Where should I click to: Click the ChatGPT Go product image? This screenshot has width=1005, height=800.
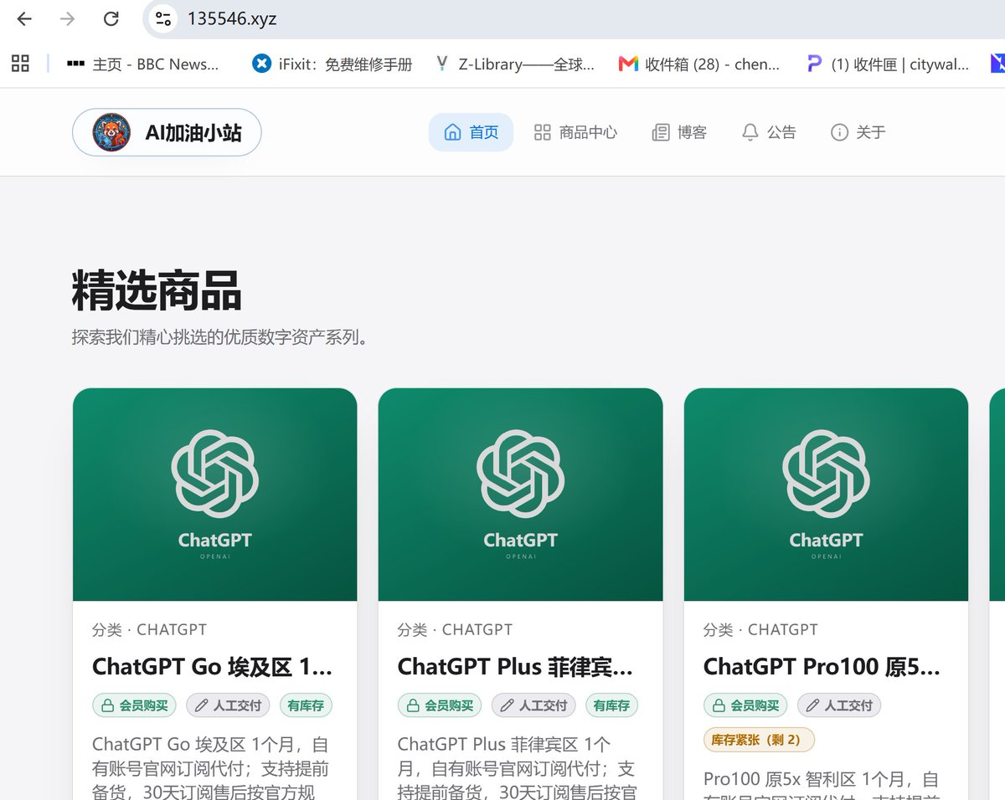click(215, 495)
